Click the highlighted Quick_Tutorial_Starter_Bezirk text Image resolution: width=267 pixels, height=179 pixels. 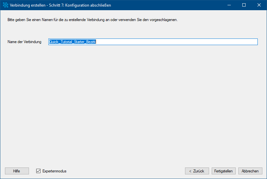click(x=72, y=42)
